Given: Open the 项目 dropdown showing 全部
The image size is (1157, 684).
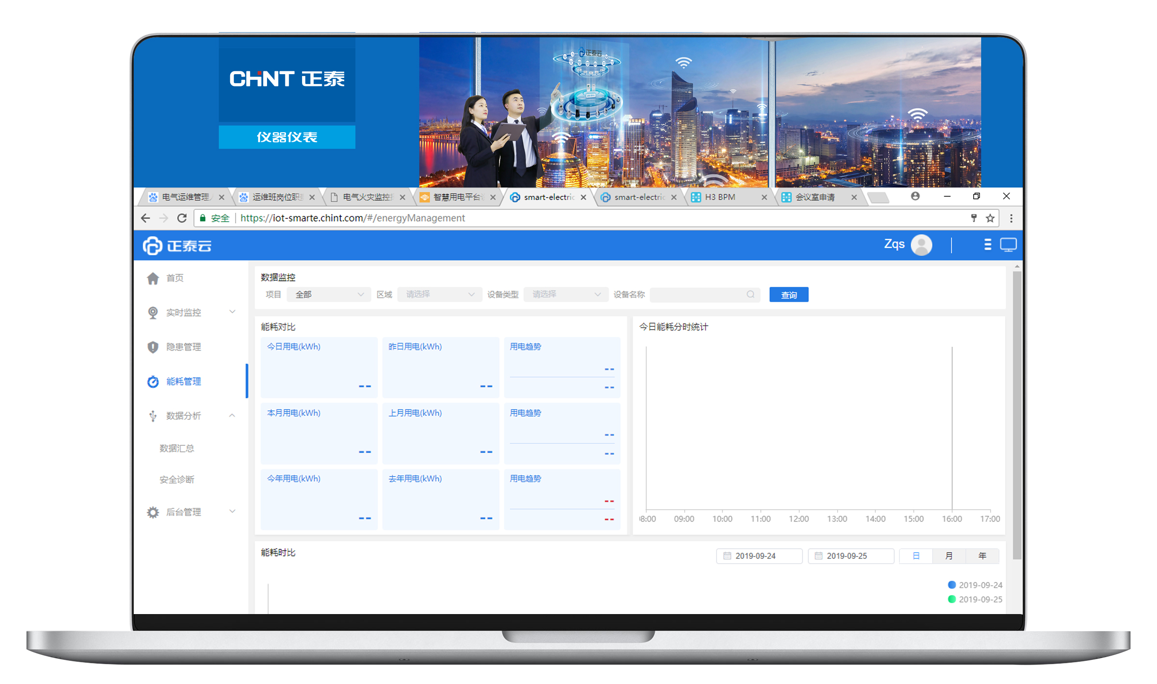Looking at the screenshot, I should click(x=329, y=295).
